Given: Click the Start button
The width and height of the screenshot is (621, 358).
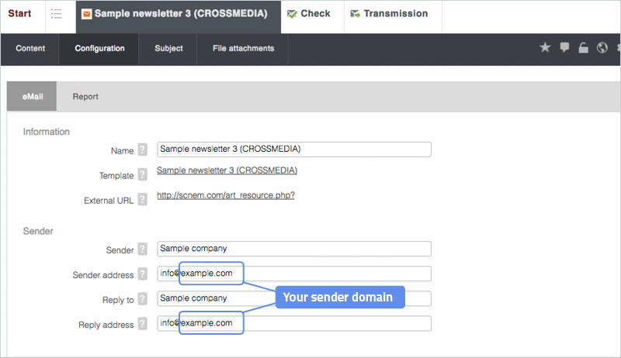Looking at the screenshot, I should click(x=19, y=14).
